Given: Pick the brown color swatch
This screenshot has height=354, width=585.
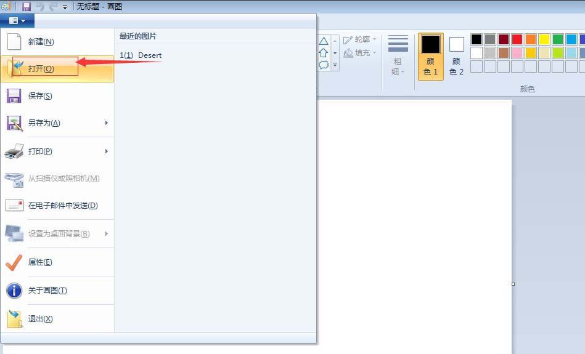Looking at the screenshot, I should click(504, 53).
